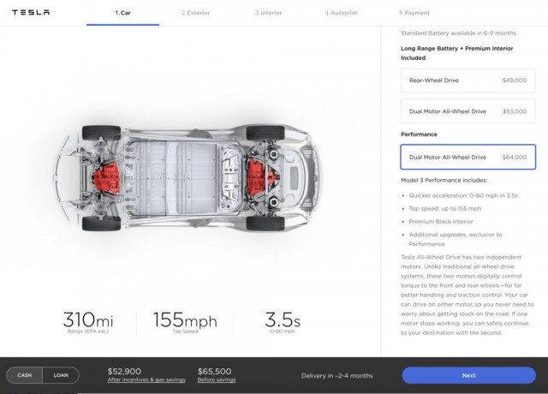Viewport: 548px width, 394px height.
Task: Pick Performance Dual Motor $64,000 option
Action: click(x=468, y=157)
